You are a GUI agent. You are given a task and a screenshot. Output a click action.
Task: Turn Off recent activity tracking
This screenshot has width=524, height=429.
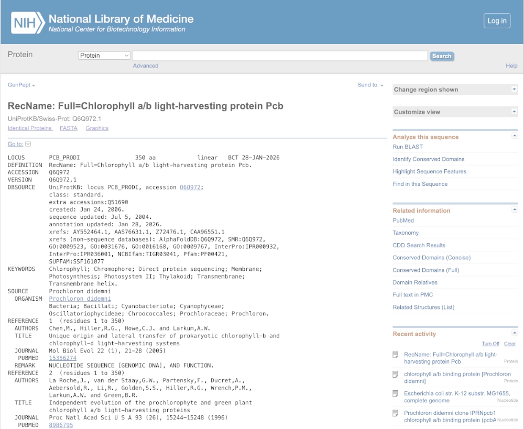pyautogui.click(x=490, y=344)
